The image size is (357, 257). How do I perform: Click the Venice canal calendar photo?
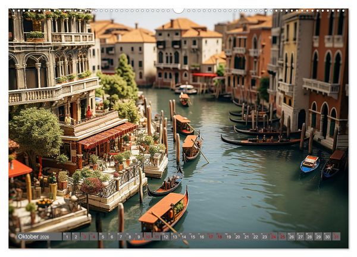[x=178, y=128]
